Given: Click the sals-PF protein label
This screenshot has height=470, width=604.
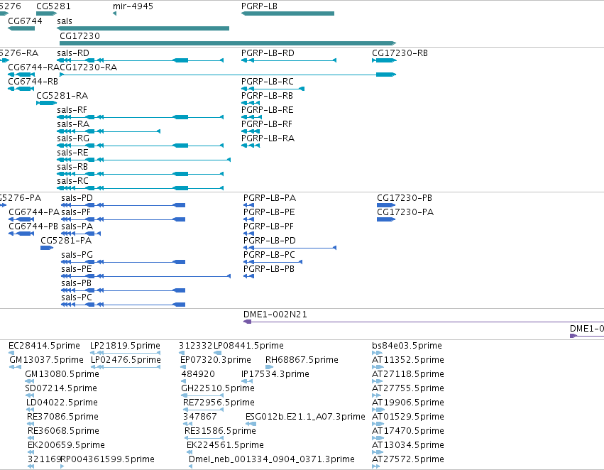Looking at the screenshot, I should [x=76, y=212].
